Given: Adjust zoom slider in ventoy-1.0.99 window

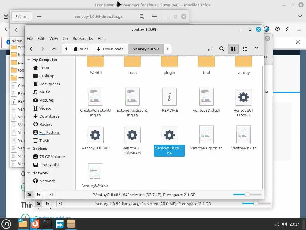Looking at the screenshot, I should point(247,195).
